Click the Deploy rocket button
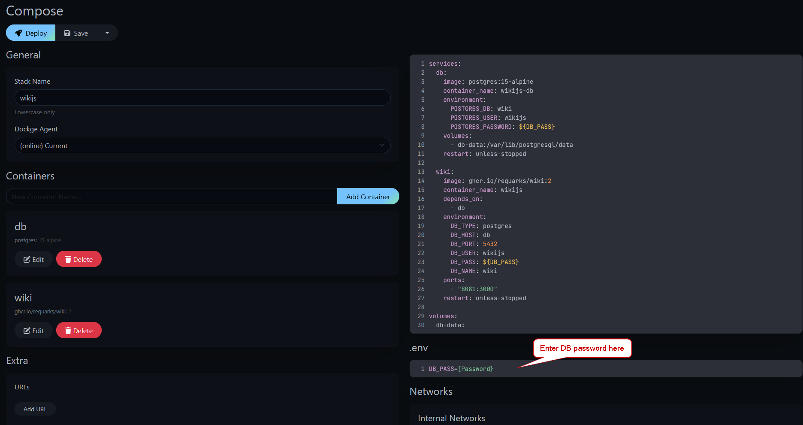This screenshot has height=425, width=803. pyautogui.click(x=30, y=33)
